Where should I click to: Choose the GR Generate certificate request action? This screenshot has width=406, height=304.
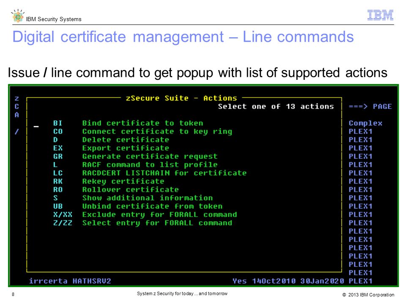(135, 156)
